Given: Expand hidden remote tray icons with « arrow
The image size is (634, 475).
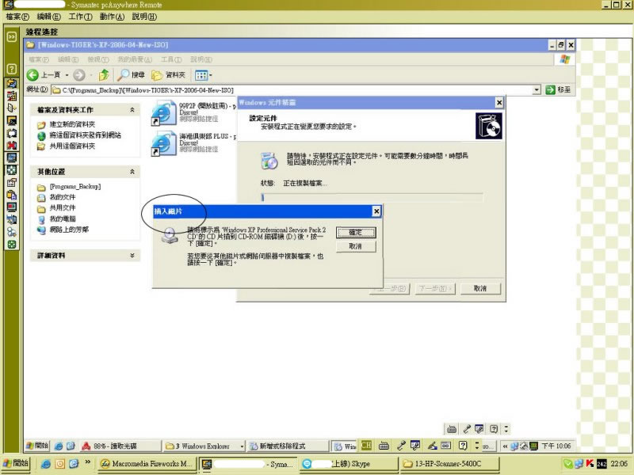Looking at the screenshot, I should (505, 446).
